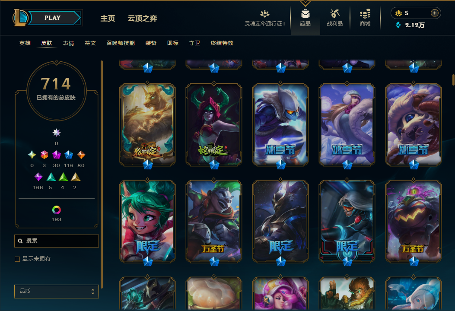This screenshot has width=455, height=311.
Task: Switch to the 表情 emotes tab
Action: 68,43
